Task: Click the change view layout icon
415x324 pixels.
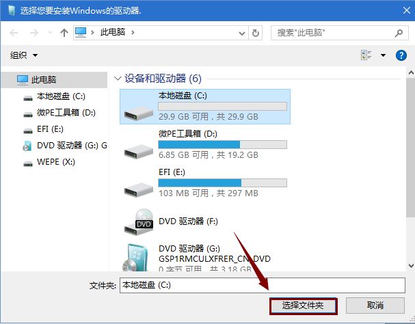Action: pyautogui.click(x=366, y=55)
